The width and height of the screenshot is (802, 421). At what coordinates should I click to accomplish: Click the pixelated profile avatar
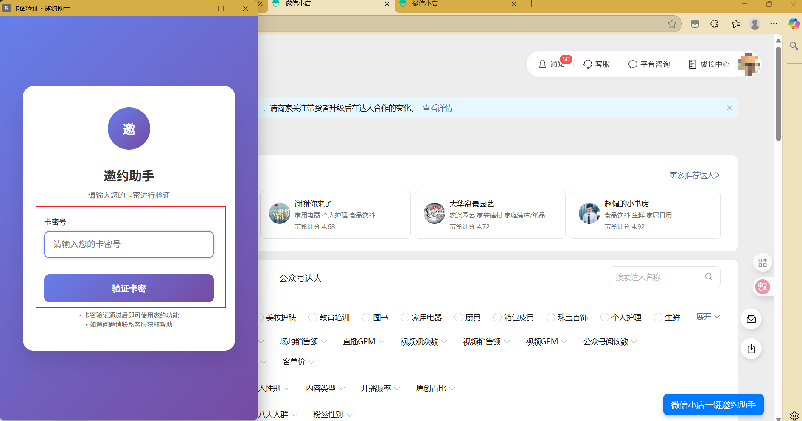[749, 64]
